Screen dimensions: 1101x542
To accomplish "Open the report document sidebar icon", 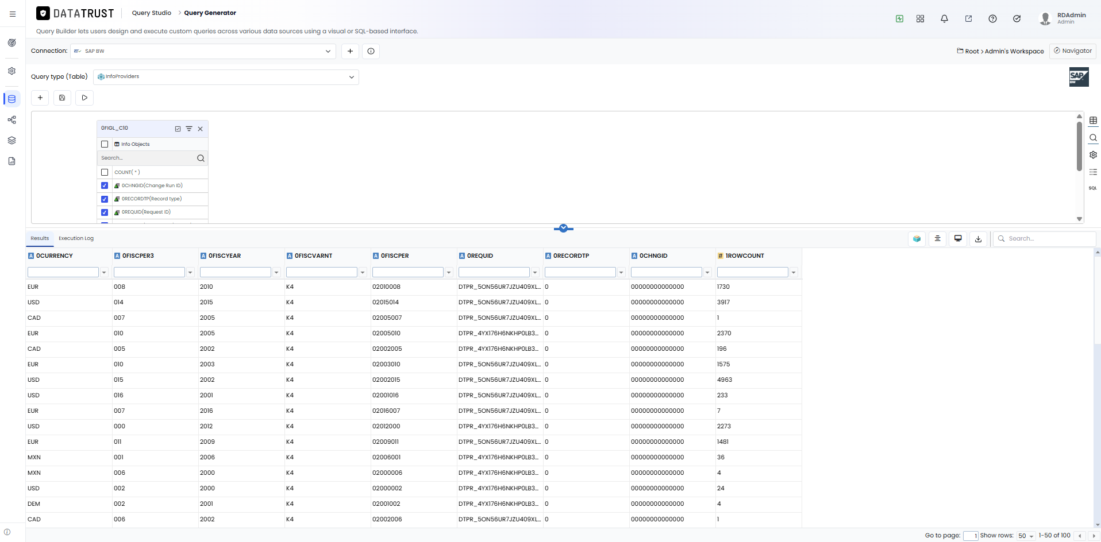I will click(11, 161).
